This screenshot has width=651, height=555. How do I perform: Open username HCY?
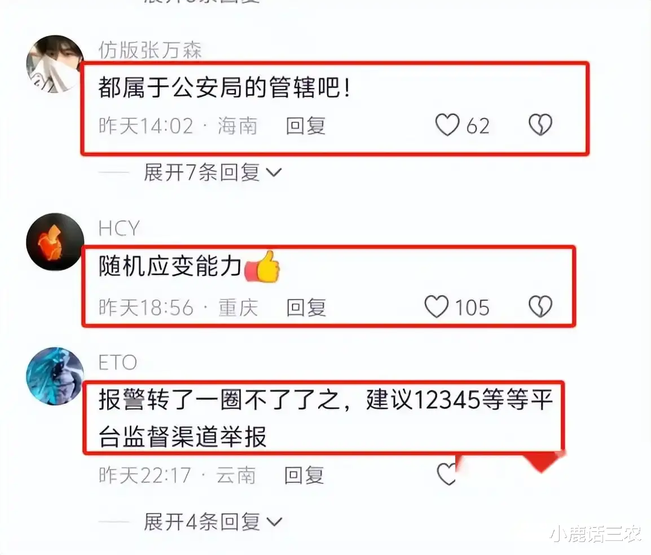[x=118, y=229]
